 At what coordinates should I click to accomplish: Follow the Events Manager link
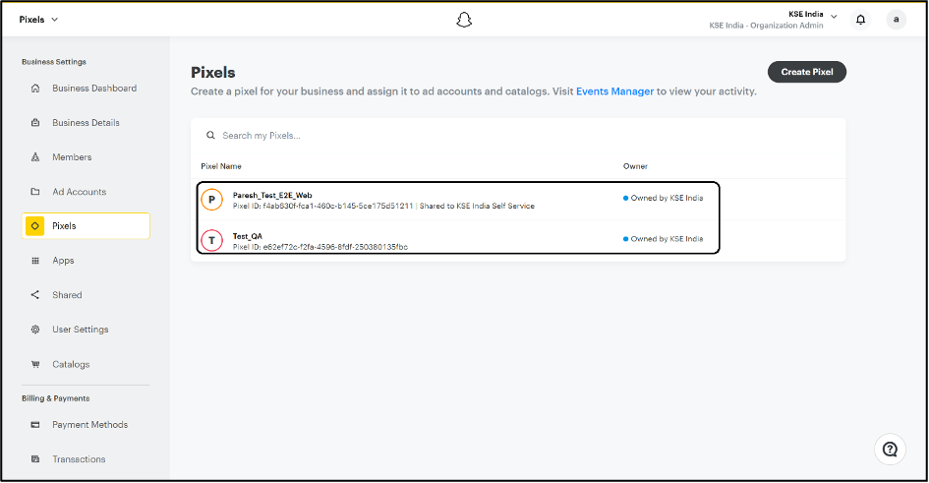point(615,91)
